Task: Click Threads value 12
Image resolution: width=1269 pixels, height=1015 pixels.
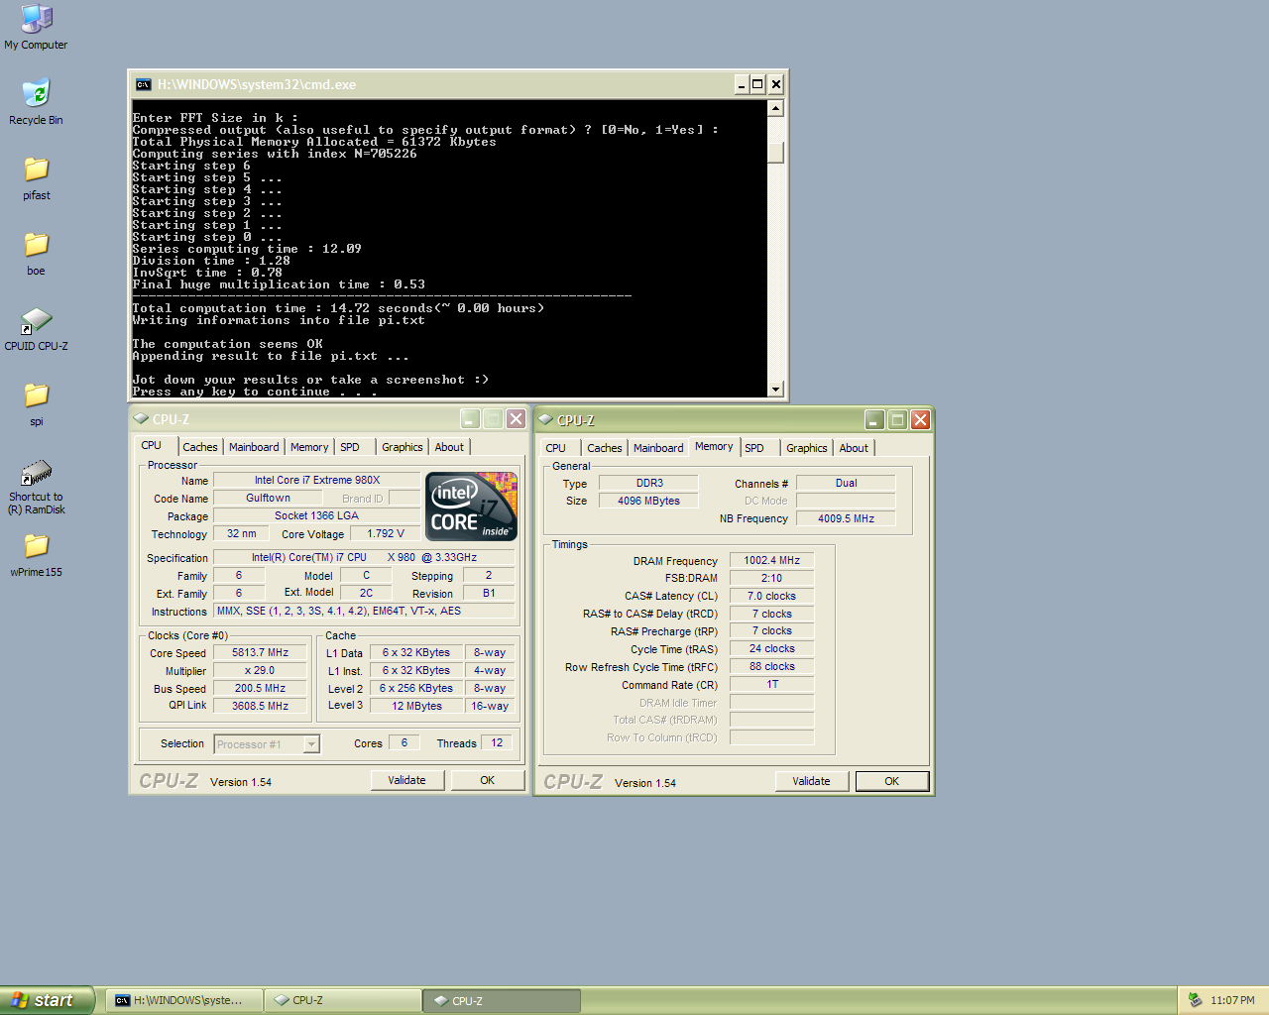Action: click(497, 742)
